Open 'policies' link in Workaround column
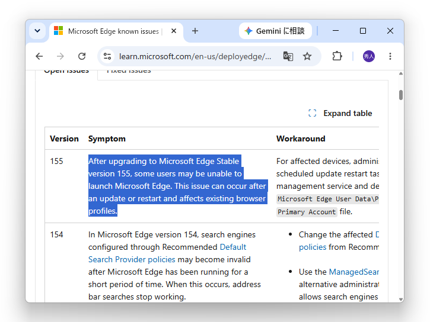 (313, 247)
